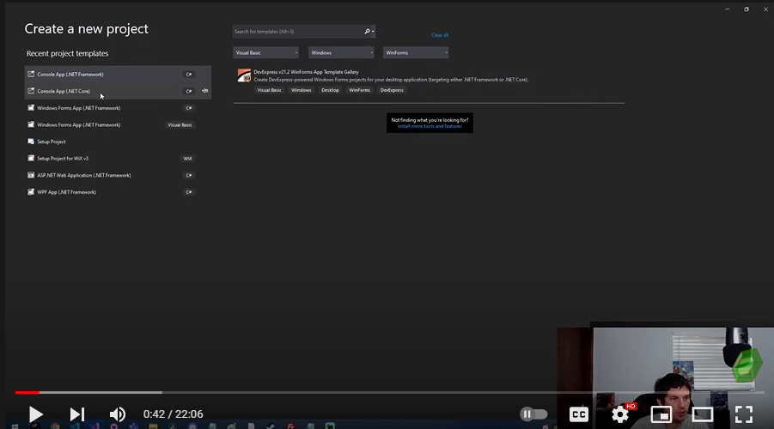Skip to the next video
Screen dimensions: 774x429
(x=77, y=414)
